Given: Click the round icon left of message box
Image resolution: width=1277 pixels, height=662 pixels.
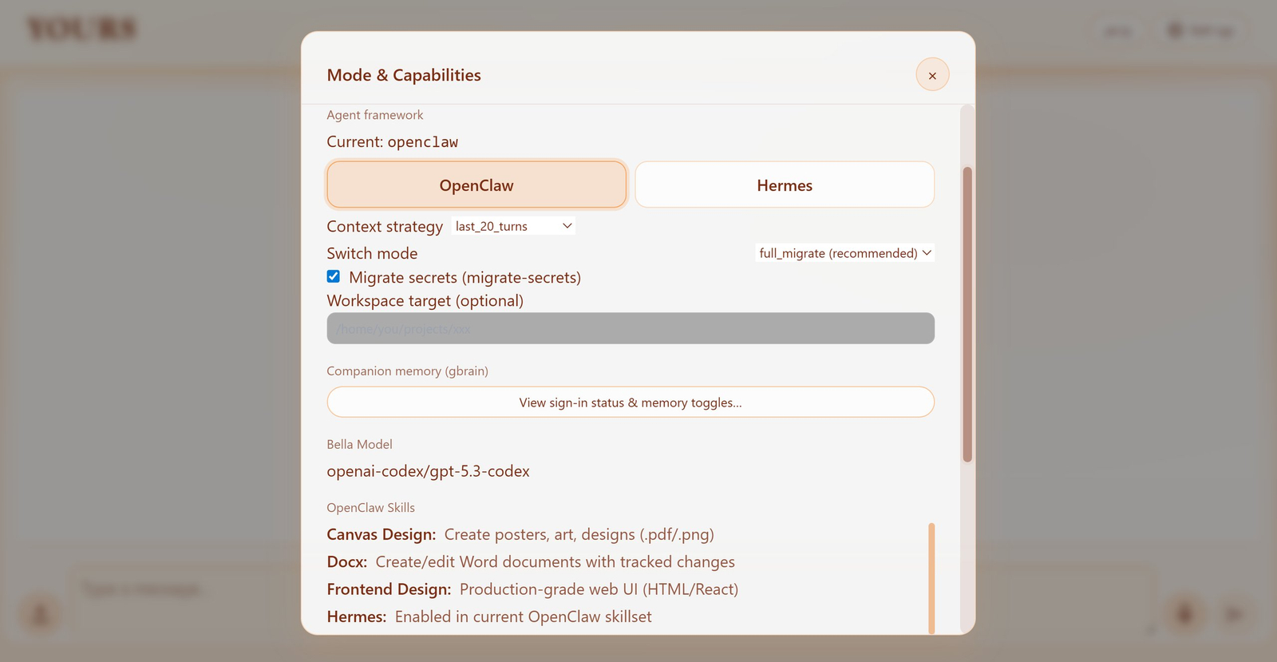Looking at the screenshot, I should point(40,614).
